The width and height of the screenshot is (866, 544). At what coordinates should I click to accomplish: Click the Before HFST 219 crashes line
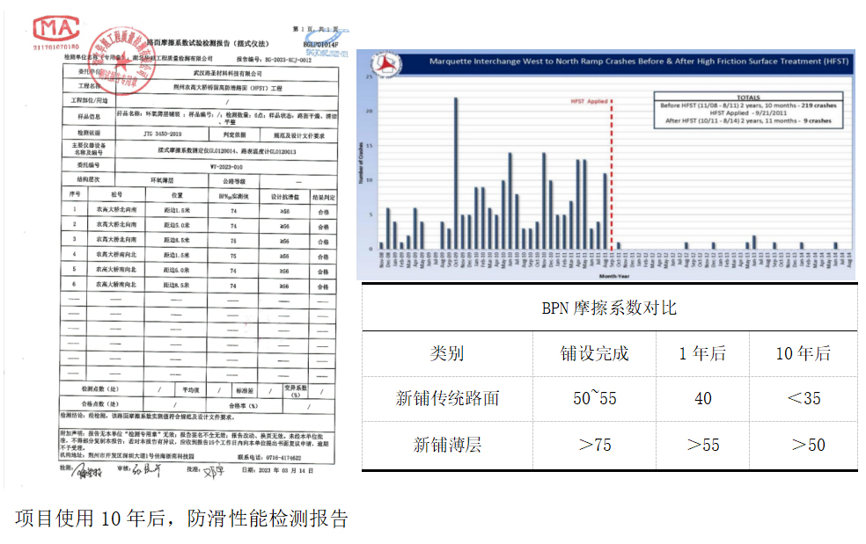coord(748,105)
